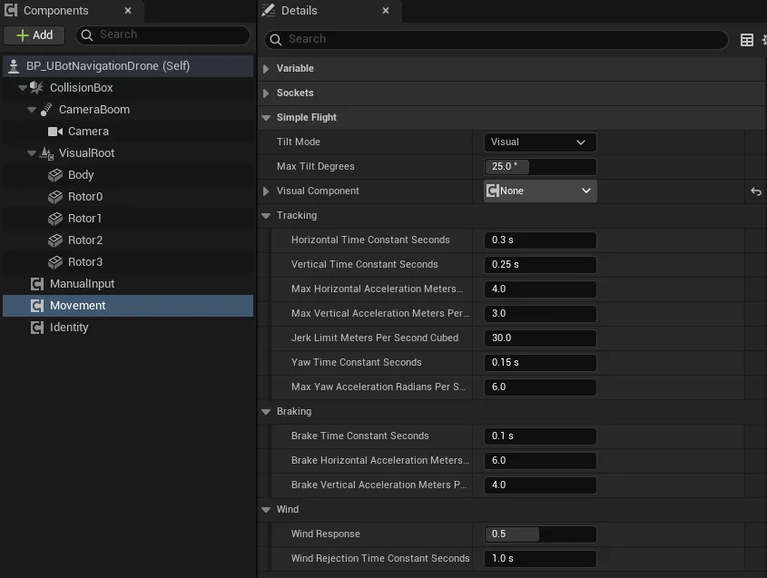Select the Rotor2 mesh icon
The image size is (767, 578).
point(55,240)
